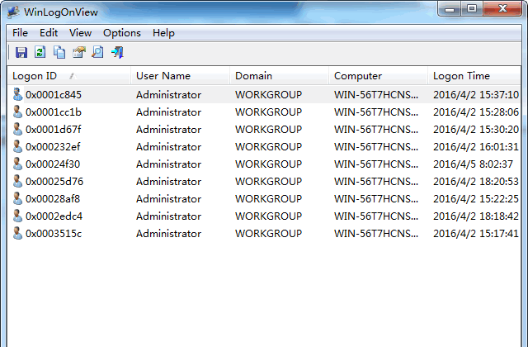This screenshot has width=528, height=347.
Task: Click the Copy Selected Items icon
Action: [x=59, y=52]
